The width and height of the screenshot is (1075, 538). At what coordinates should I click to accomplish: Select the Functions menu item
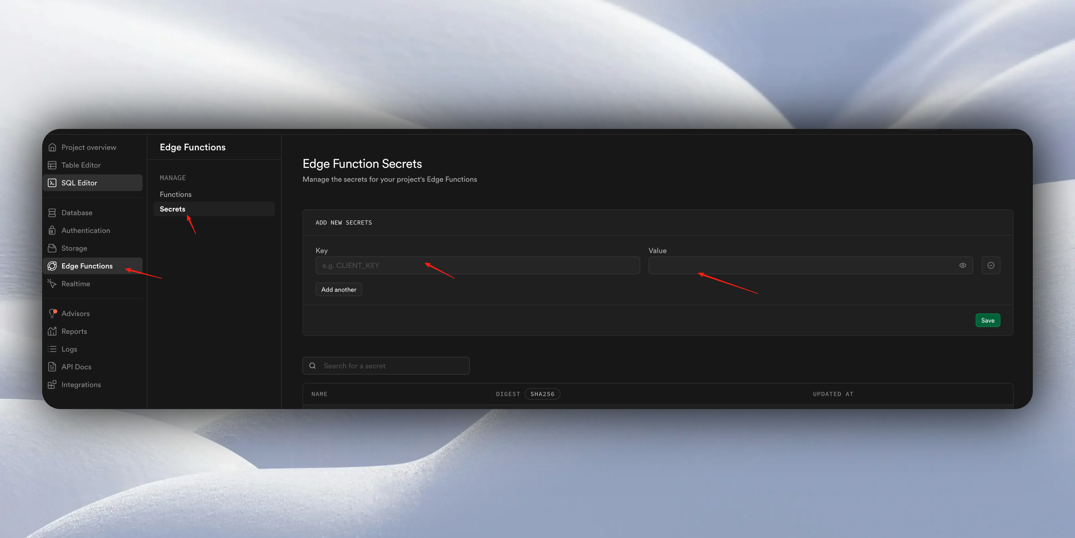(x=176, y=195)
